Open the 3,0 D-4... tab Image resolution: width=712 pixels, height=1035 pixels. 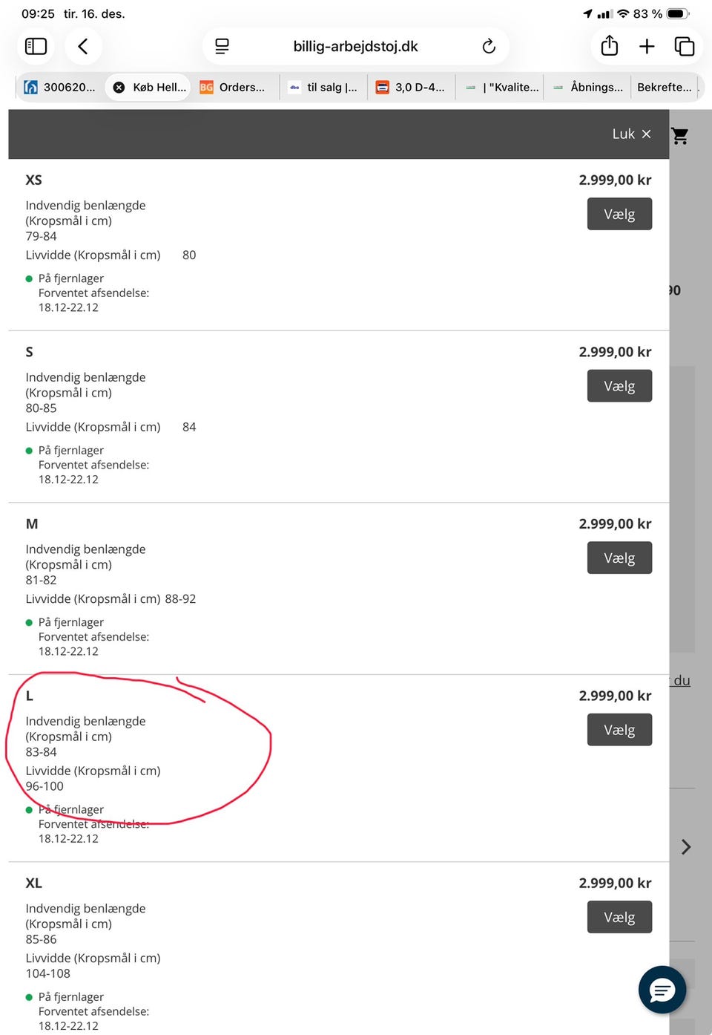pos(411,88)
